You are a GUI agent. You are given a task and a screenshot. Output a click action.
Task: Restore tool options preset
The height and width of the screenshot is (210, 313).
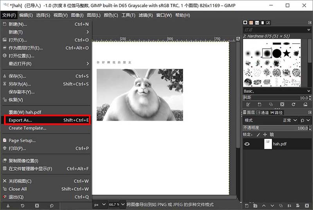tap(22, 206)
